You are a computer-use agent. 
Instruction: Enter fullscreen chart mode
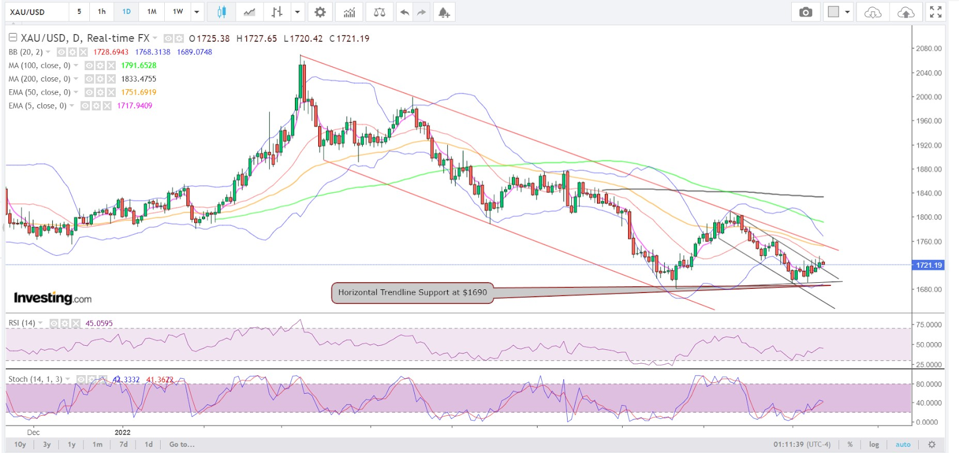[936, 12]
